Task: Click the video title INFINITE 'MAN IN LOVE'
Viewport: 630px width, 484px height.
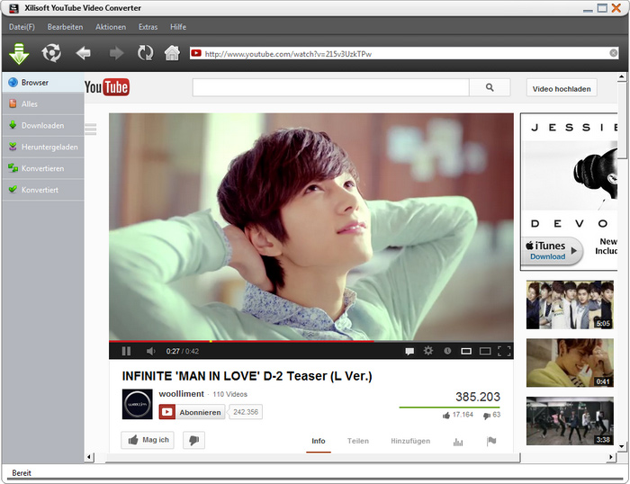Action: pyautogui.click(x=247, y=376)
